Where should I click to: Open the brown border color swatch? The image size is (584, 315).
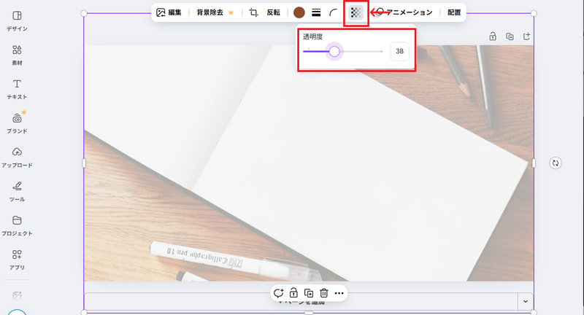299,12
